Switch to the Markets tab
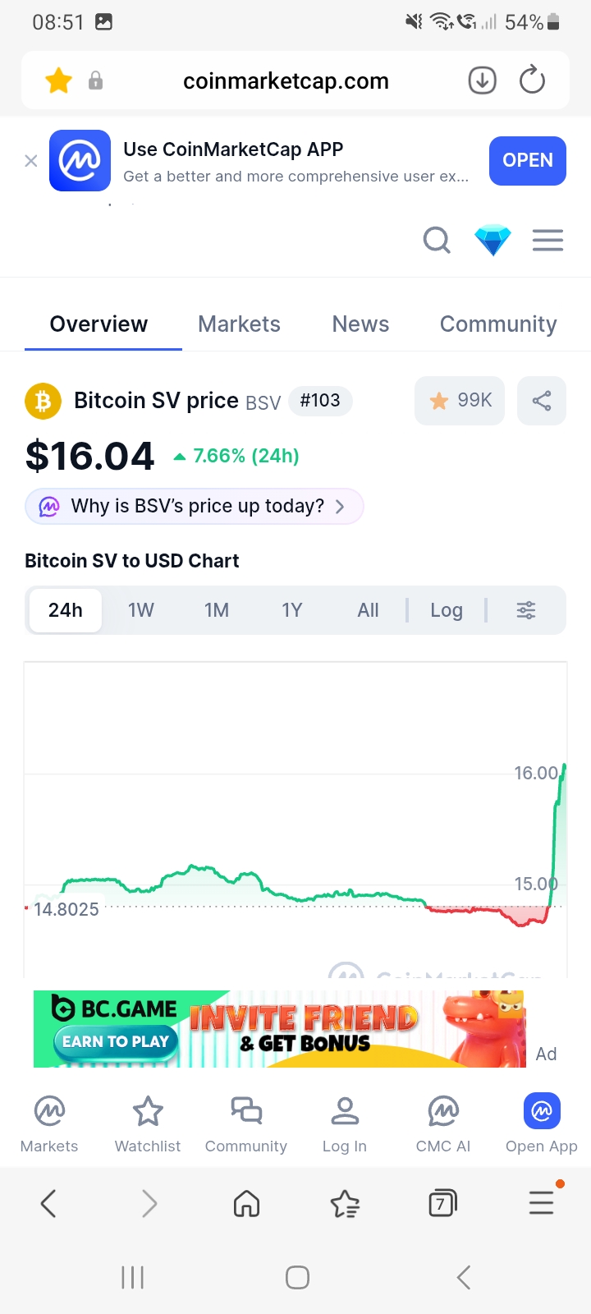591x1314 pixels. 239,324
